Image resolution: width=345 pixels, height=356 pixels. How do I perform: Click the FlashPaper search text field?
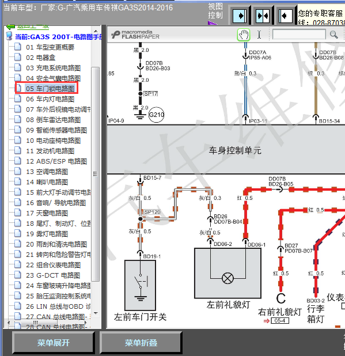pyautogui.click(x=299, y=35)
